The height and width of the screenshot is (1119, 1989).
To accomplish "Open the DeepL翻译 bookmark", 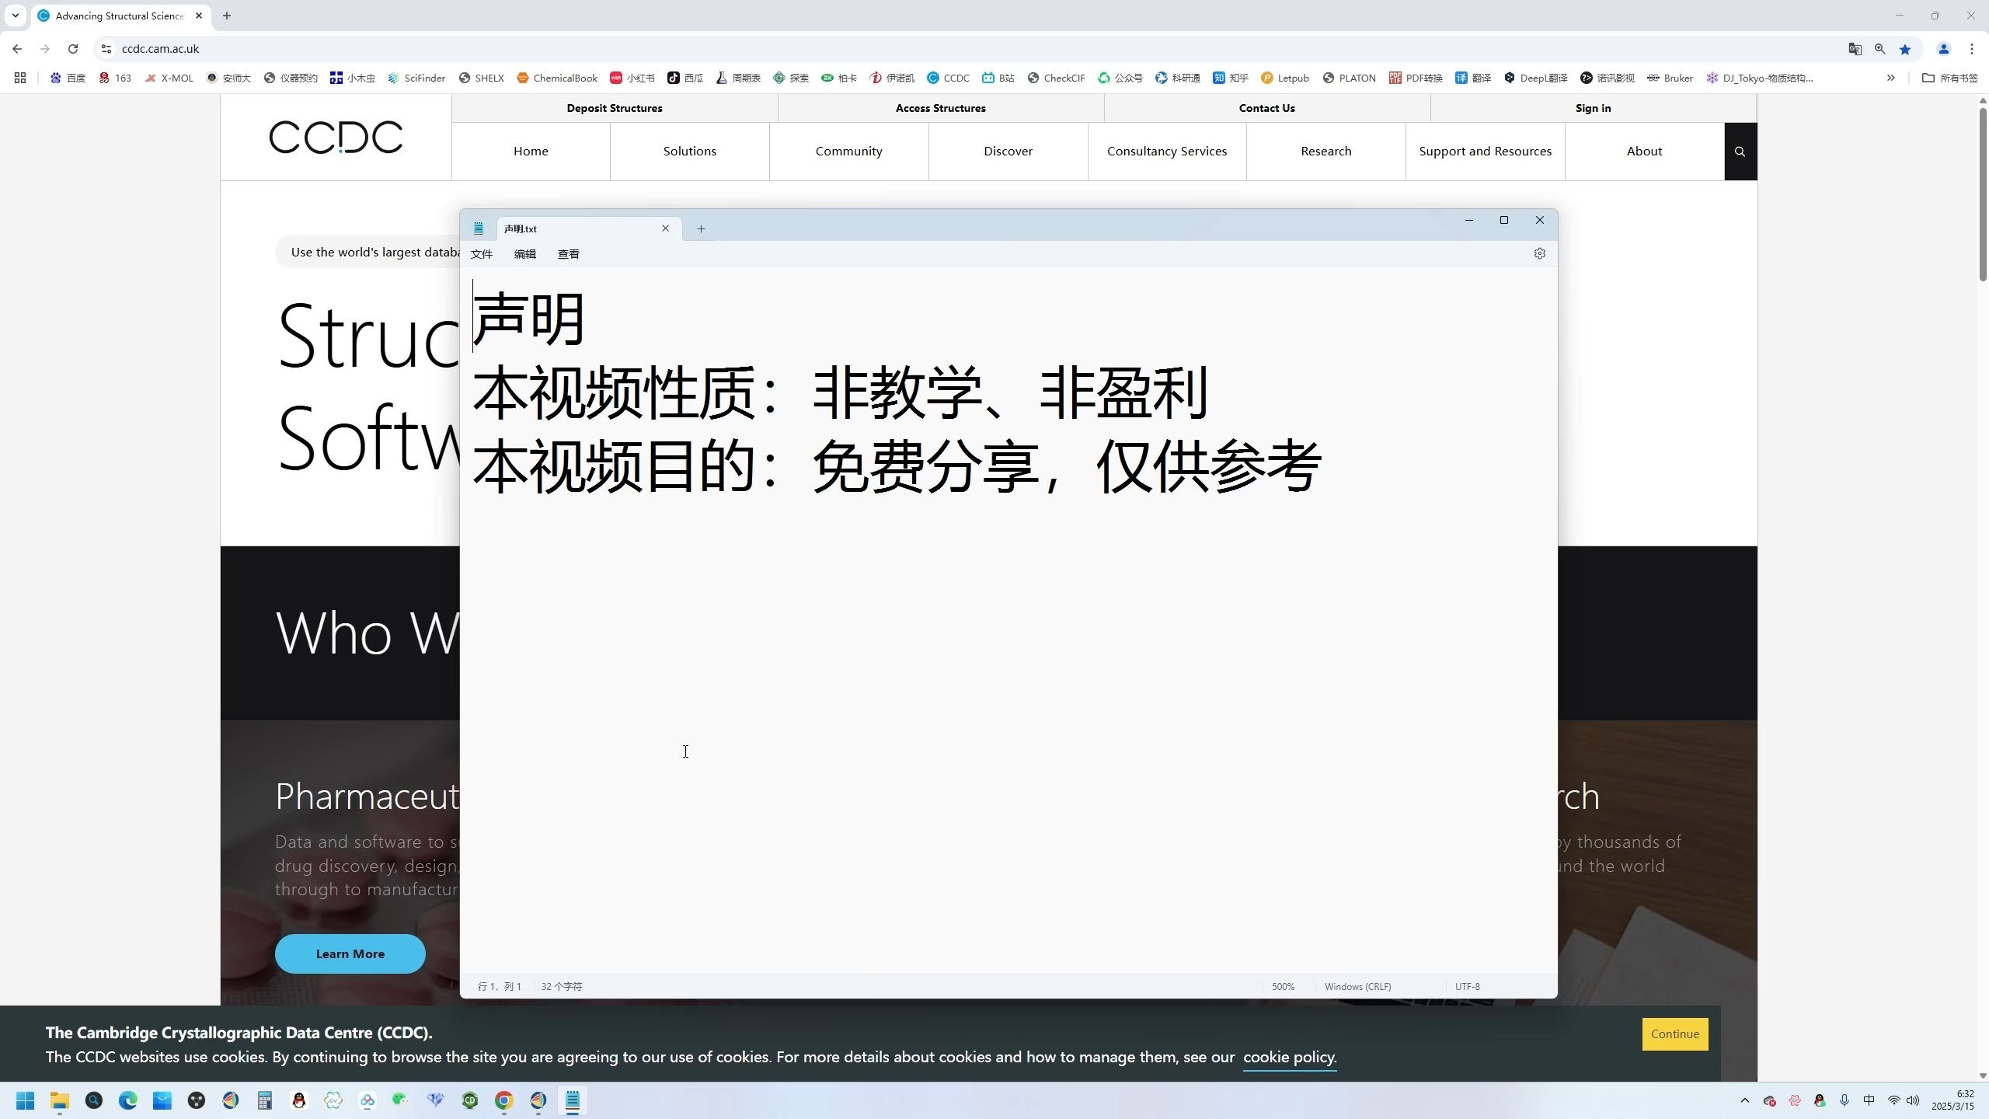I will [1535, 78].
